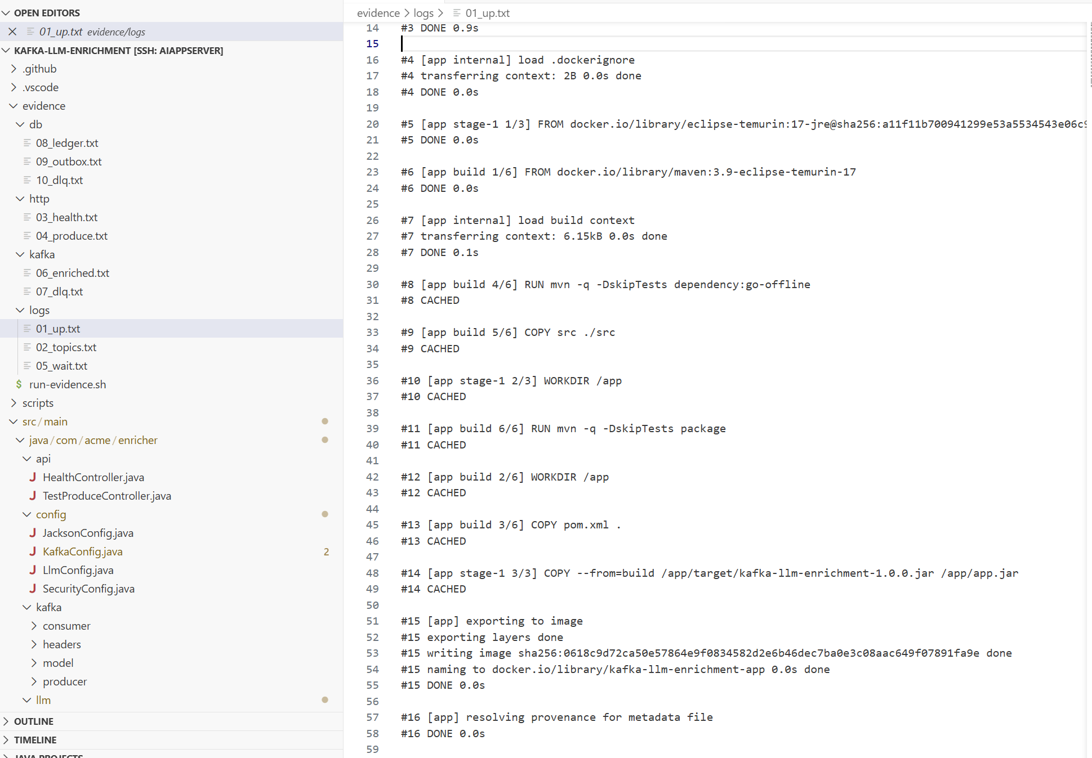Open the evidence breadcrumb segment
Viewport: 1092px width, 758px height.
coord(378,13)
